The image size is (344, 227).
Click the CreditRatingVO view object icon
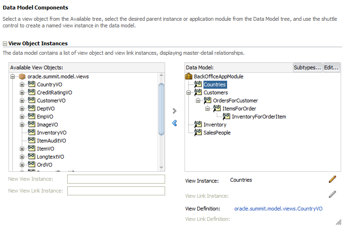pos(31,92)
